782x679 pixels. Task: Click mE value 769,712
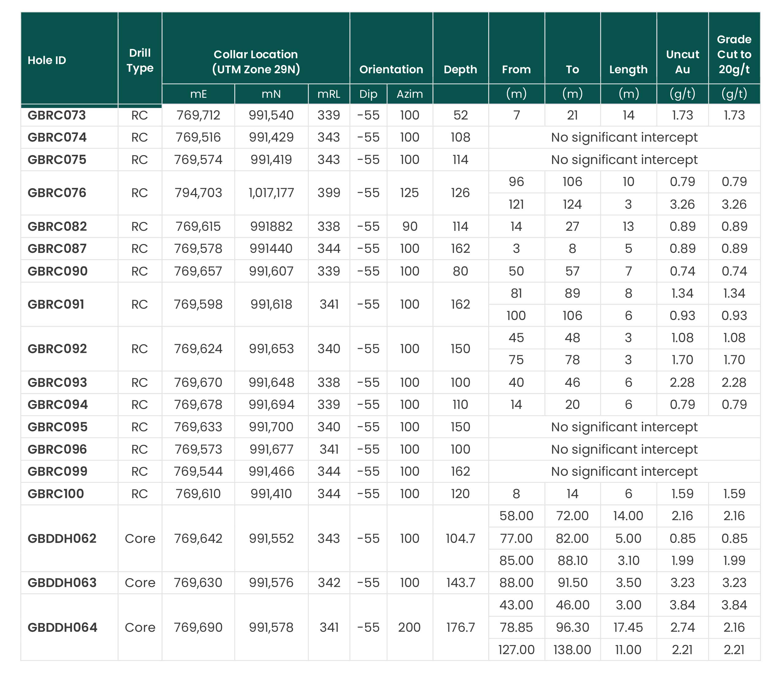click(198, 115)
